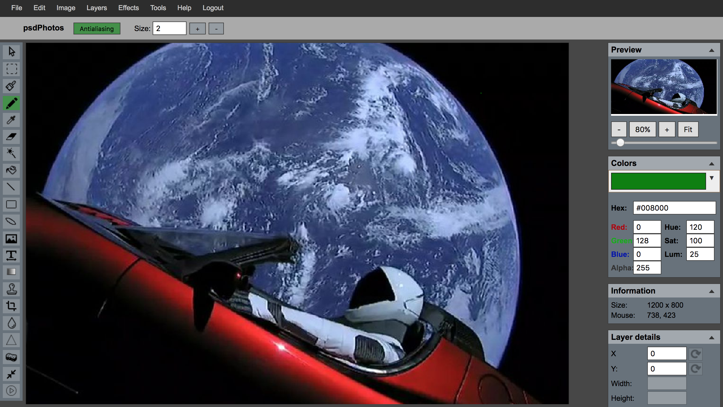Click the Hex color input field
This screenshot has width=723, height=407.
pyautogui.click(x=674, y=208)
